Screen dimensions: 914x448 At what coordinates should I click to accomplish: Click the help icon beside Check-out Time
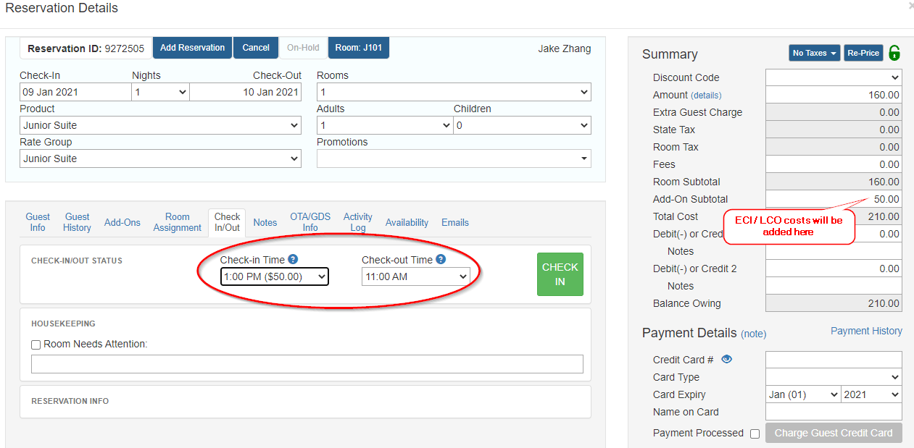click(x=442, y=258)
